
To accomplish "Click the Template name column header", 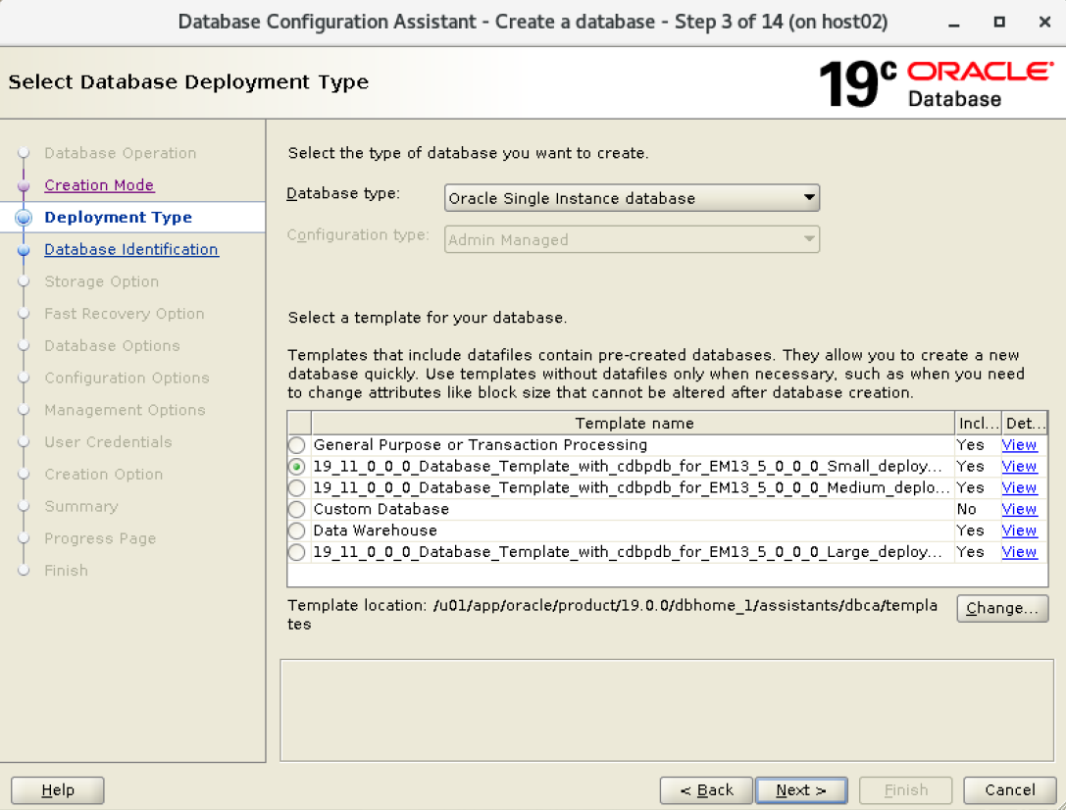I will coord(633,424).
